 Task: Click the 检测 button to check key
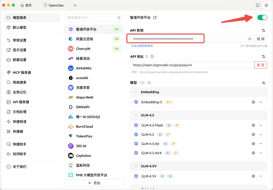[x=261, y=39]
